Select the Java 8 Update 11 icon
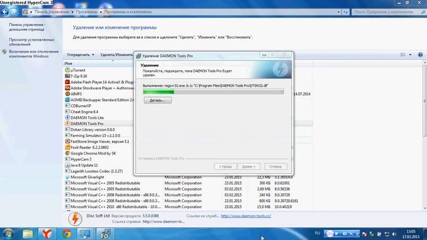This screenshot has width=427, height=240. coord(67,165)
